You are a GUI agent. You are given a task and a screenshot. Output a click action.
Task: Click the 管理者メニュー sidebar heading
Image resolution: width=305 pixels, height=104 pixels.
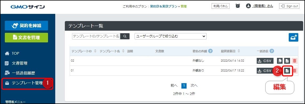(15, 102)
